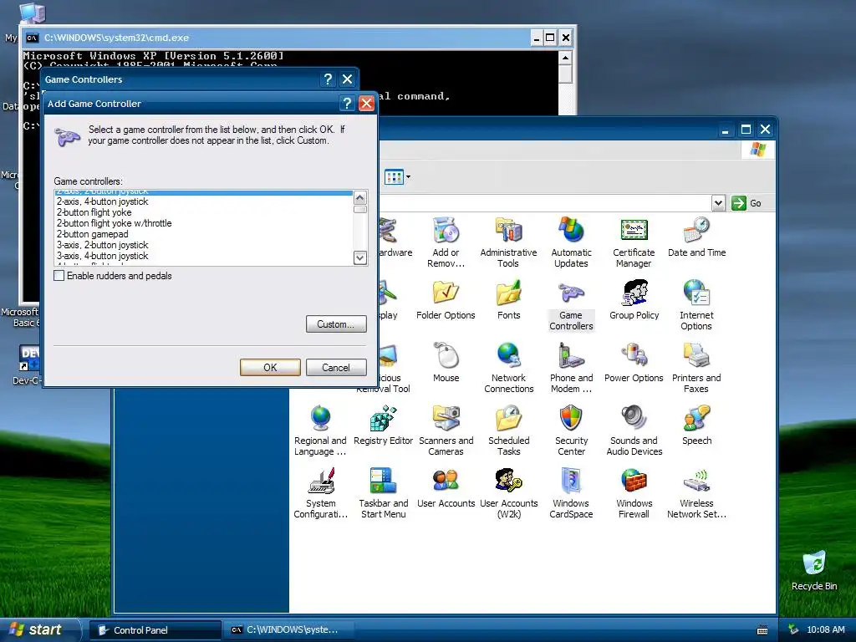Image resolution: width=856 pixels, height=642 pixels.
Task: Maximize the cmd.exe window
Action: point(550,38)
